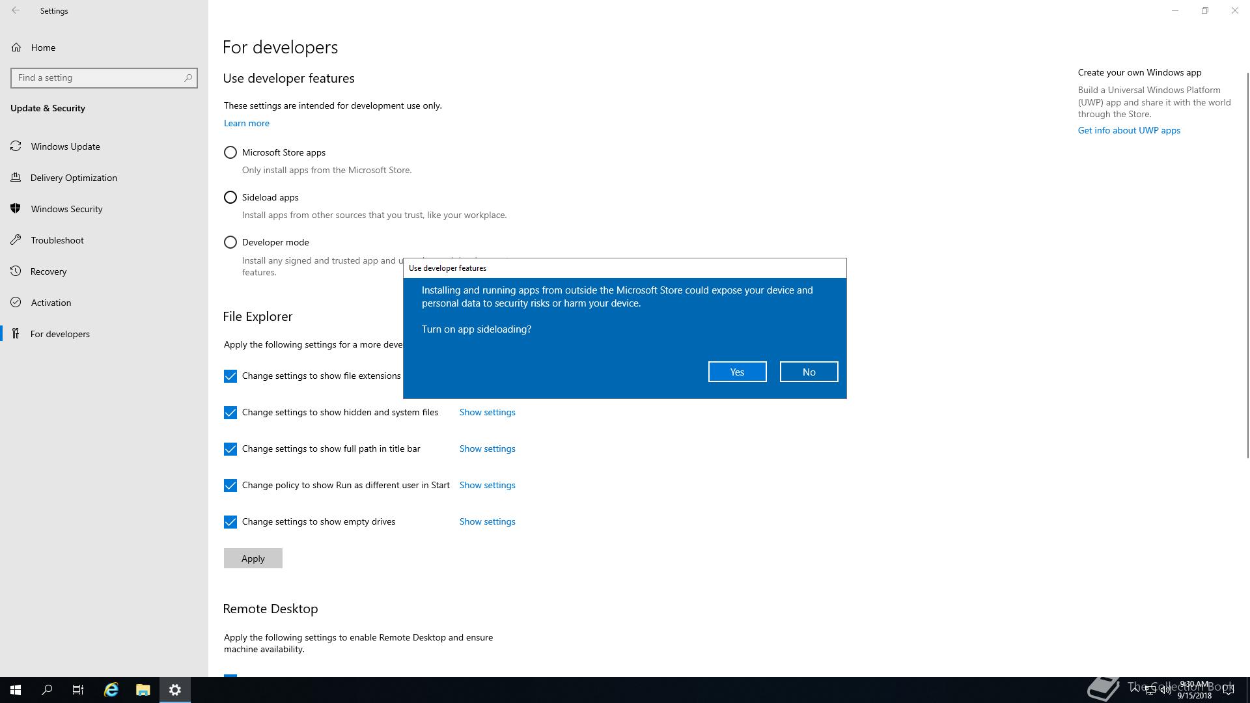Confirm sideloading with Yes button
Image resolution: width=1250 pixels, height=703 pixels.
[x=737, y=372]
